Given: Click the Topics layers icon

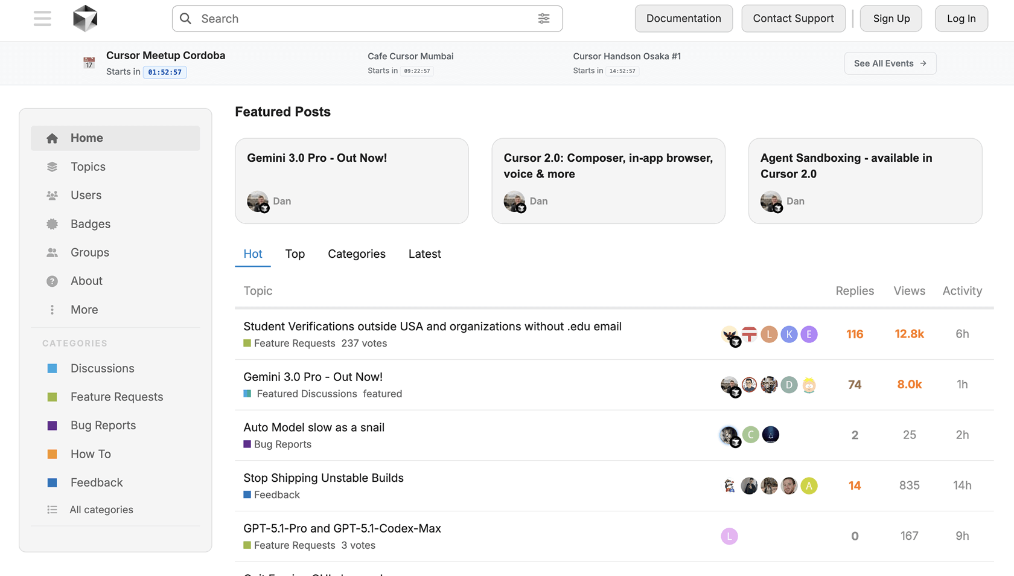Looking at the screenshot, I should pos(52,166).
